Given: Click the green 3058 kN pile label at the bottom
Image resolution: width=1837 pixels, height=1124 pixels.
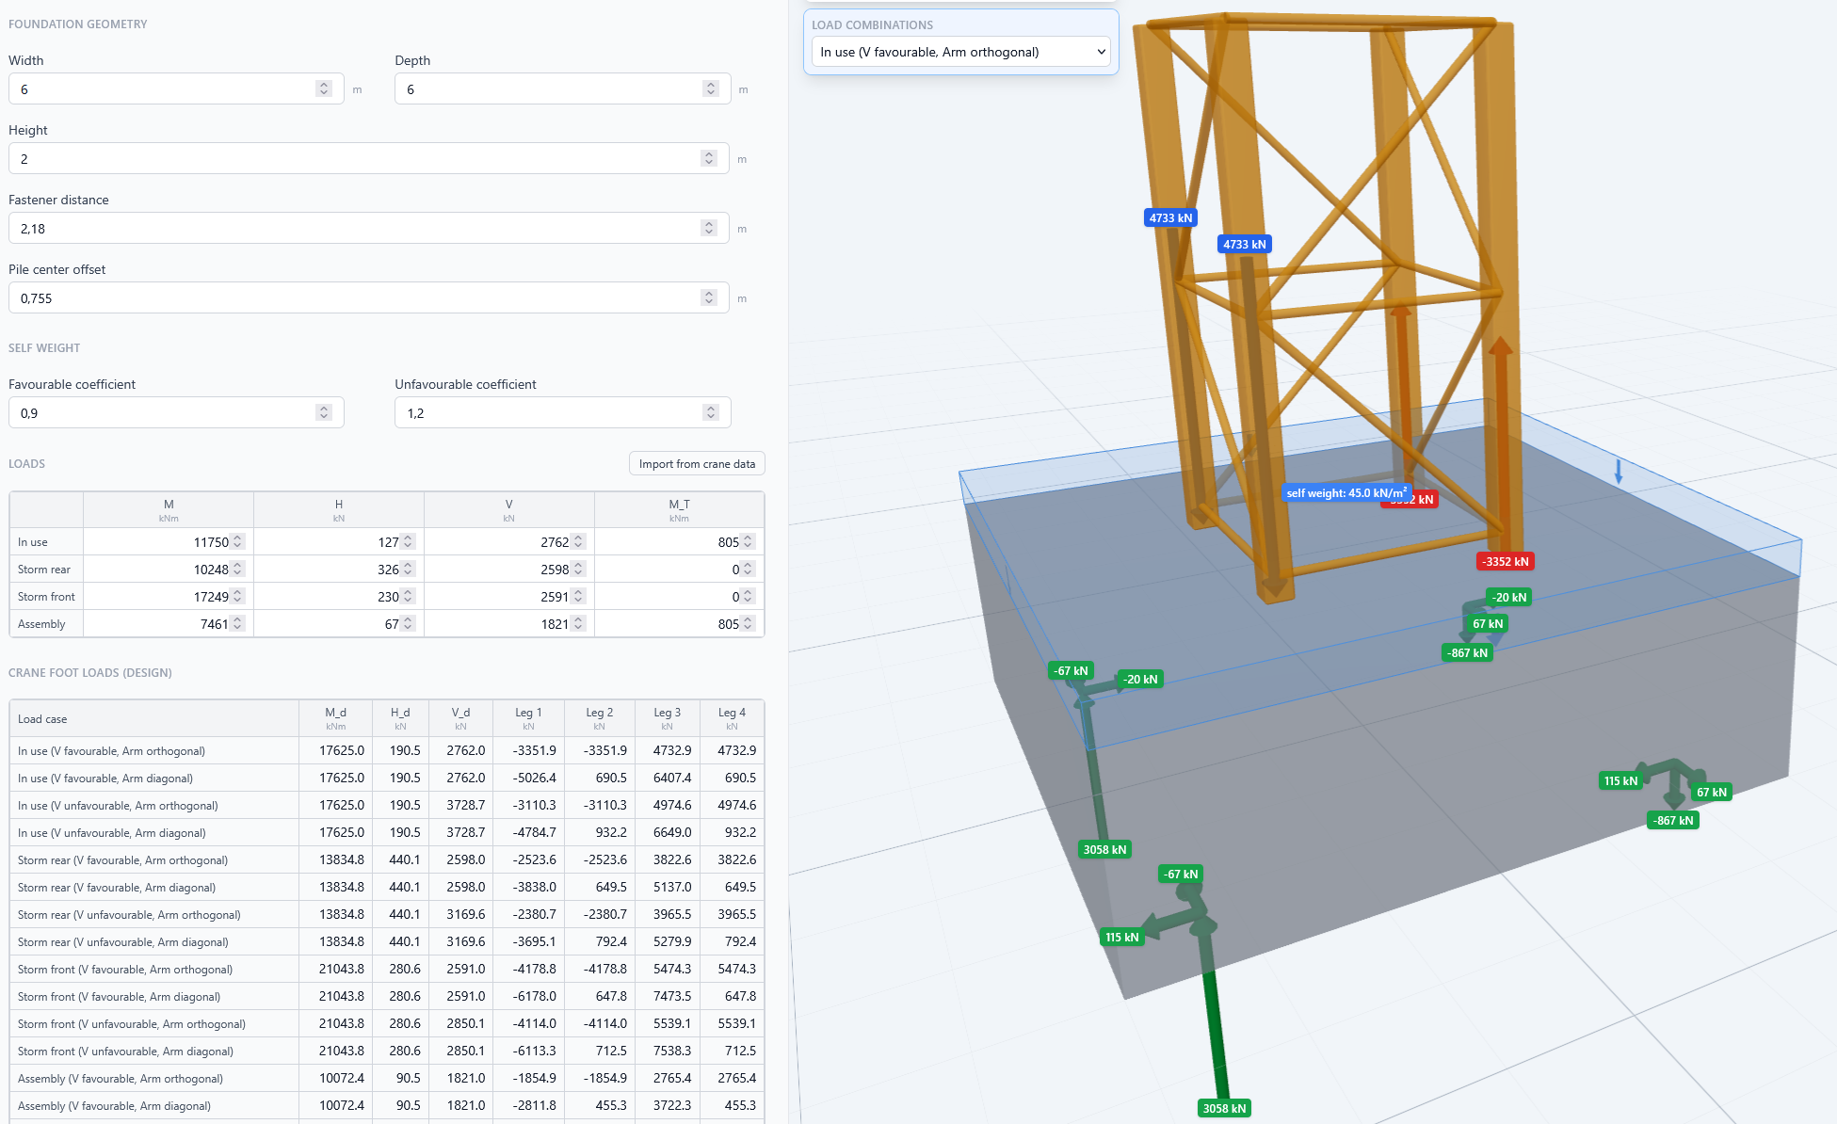Looking at the screenshot, I should point(1224,1108).
